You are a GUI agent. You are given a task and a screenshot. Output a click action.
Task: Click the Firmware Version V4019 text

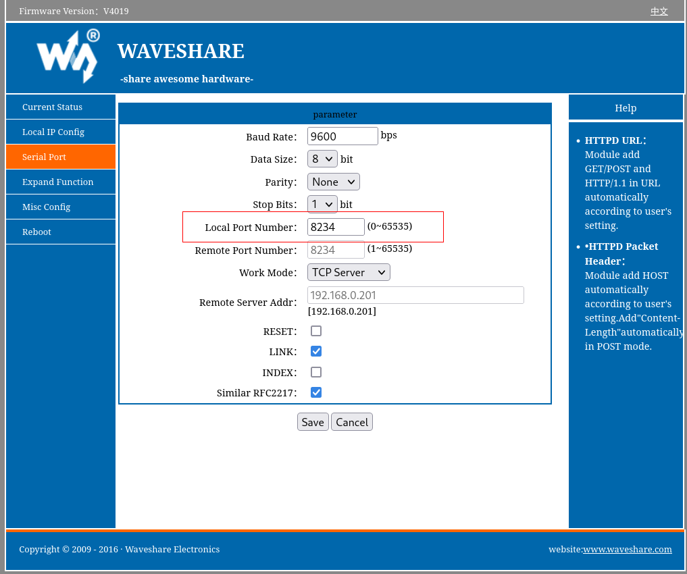pos(74,11)
